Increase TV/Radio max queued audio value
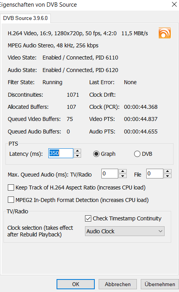This screenshot has width=179, height=292. pyautogui.click(x=122, y=171)
